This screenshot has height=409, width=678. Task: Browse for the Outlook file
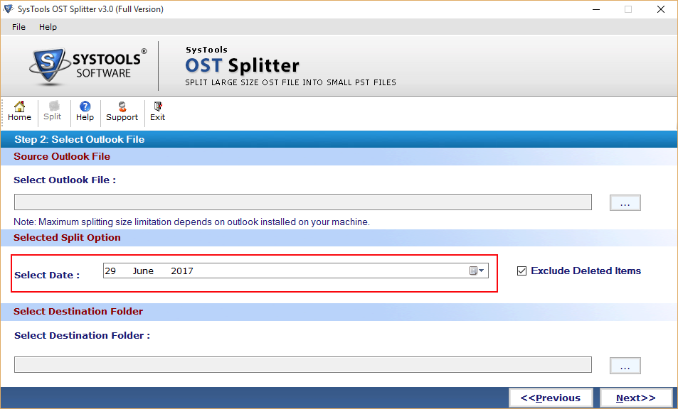(x=625, y=203)
